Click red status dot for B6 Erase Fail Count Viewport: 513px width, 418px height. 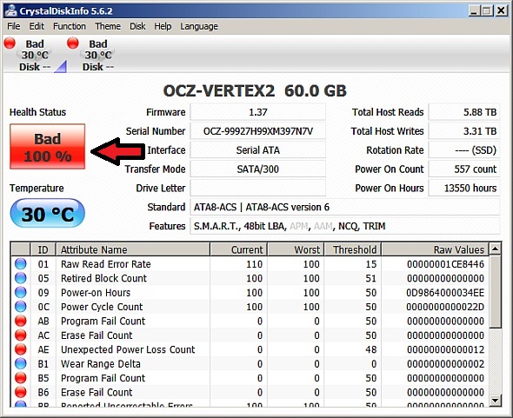point(20,392)
